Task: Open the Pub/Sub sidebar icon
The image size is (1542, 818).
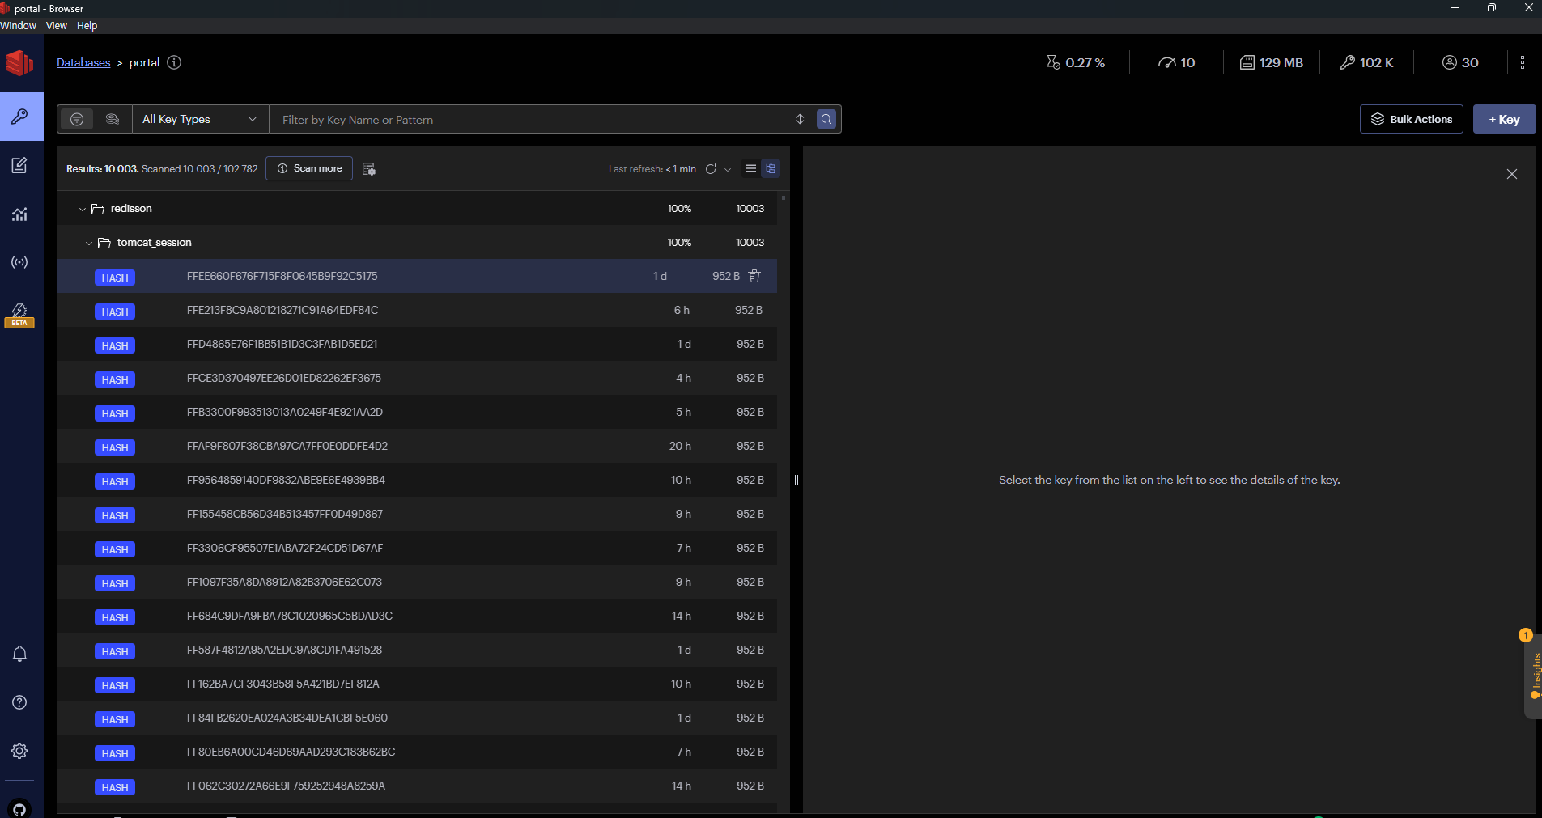Action: pyautogui.click(x=19, y=262)
